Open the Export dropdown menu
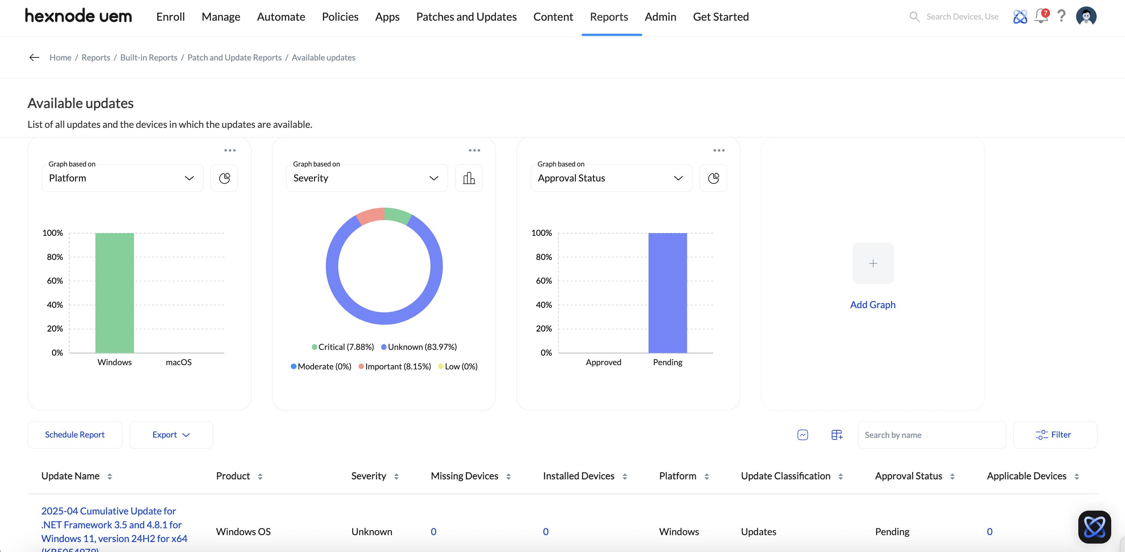The image size is (1125, 552). click(171, 434)
